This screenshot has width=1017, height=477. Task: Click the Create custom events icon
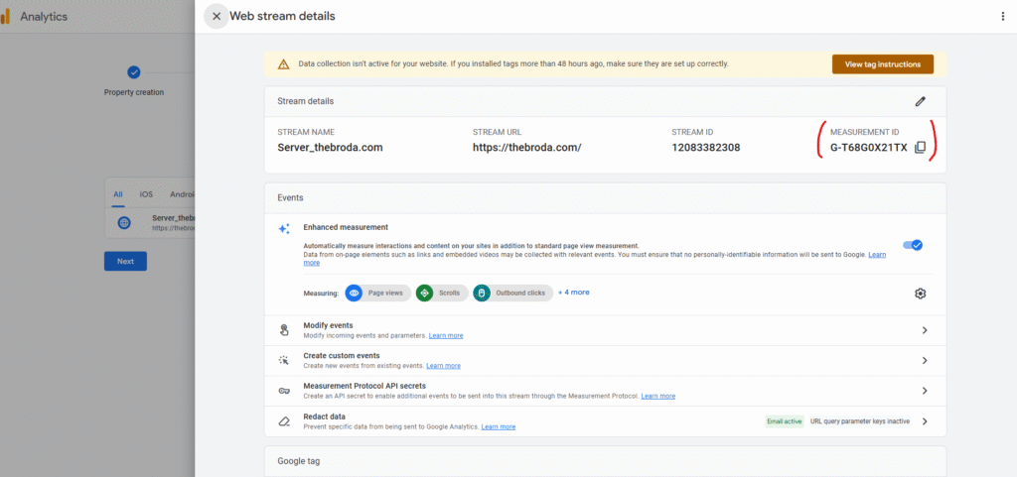point(284,361)
